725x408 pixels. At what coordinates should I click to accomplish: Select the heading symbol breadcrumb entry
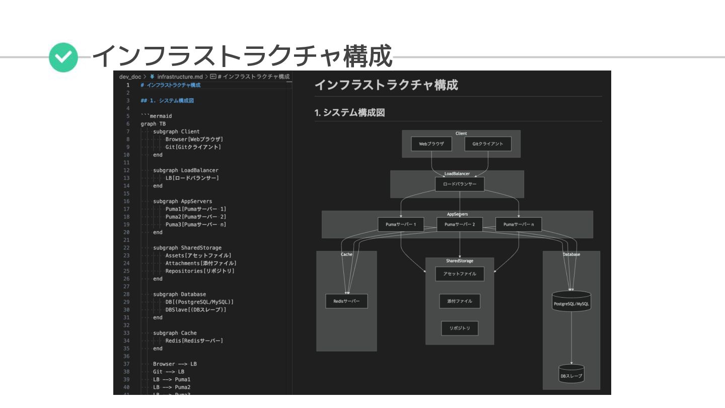point(249,77)
